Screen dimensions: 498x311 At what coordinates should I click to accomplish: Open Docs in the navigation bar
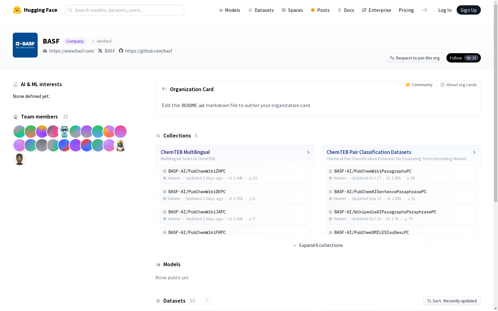pos(345,10)
